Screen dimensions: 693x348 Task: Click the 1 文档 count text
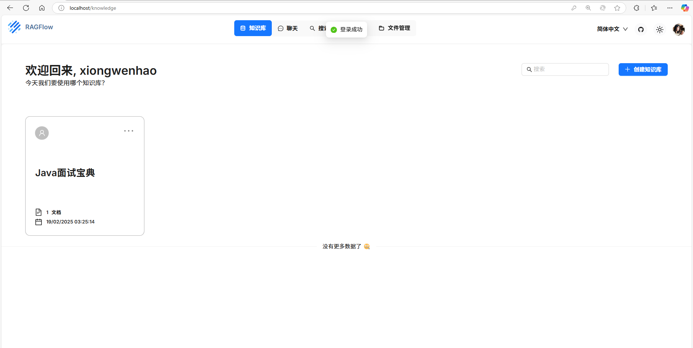(53, 212)
